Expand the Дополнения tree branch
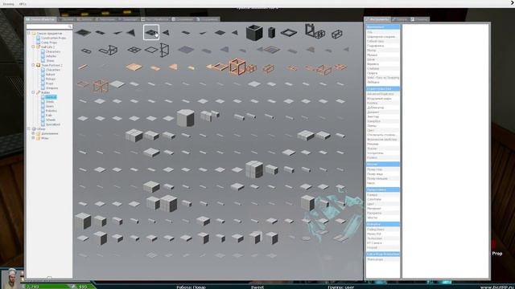 point(33,133)
